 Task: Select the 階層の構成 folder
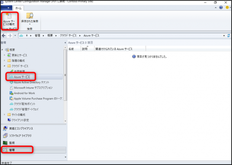18,61
